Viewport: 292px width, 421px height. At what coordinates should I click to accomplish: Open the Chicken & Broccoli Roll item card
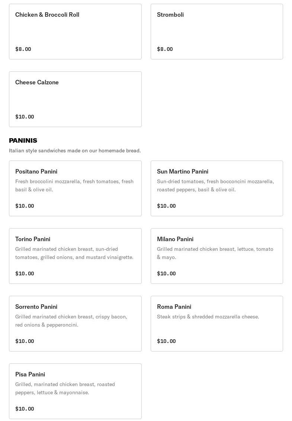click(x=75, y=32)
